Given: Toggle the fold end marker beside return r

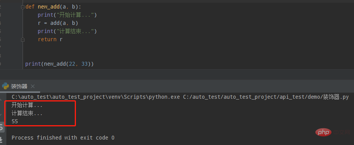Looking at the screenshot, I should point(23,40).
